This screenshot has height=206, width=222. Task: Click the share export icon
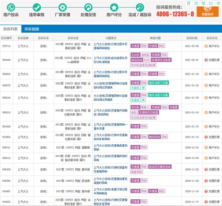tap(211, 3)
